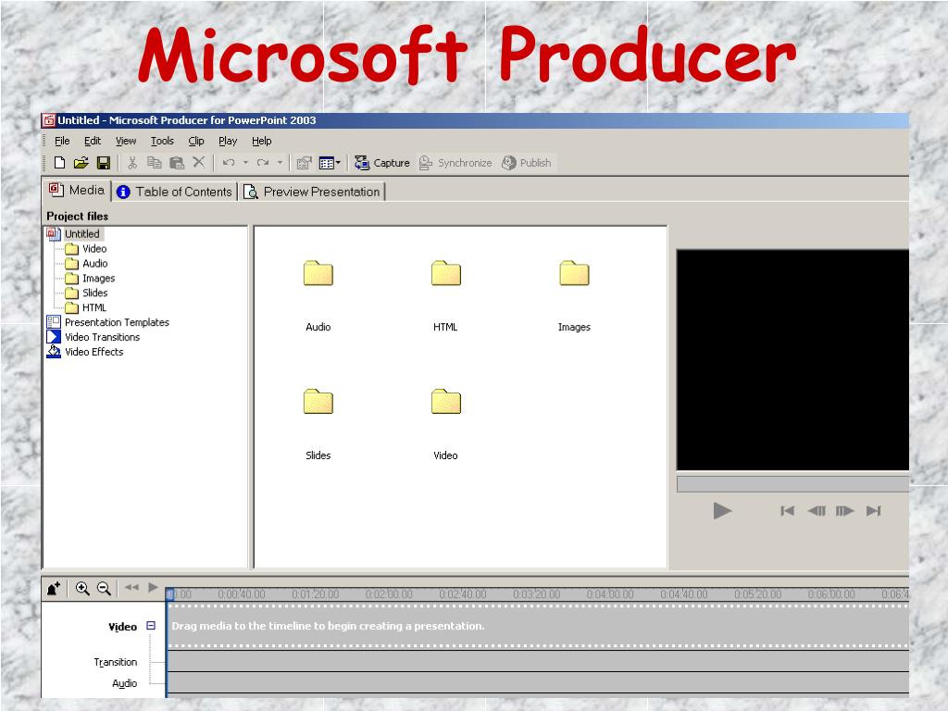Viewport: 948px width, 711px height.
Task: Click the timeline Zoom In magnifier
Action: (x=82, y=588)
